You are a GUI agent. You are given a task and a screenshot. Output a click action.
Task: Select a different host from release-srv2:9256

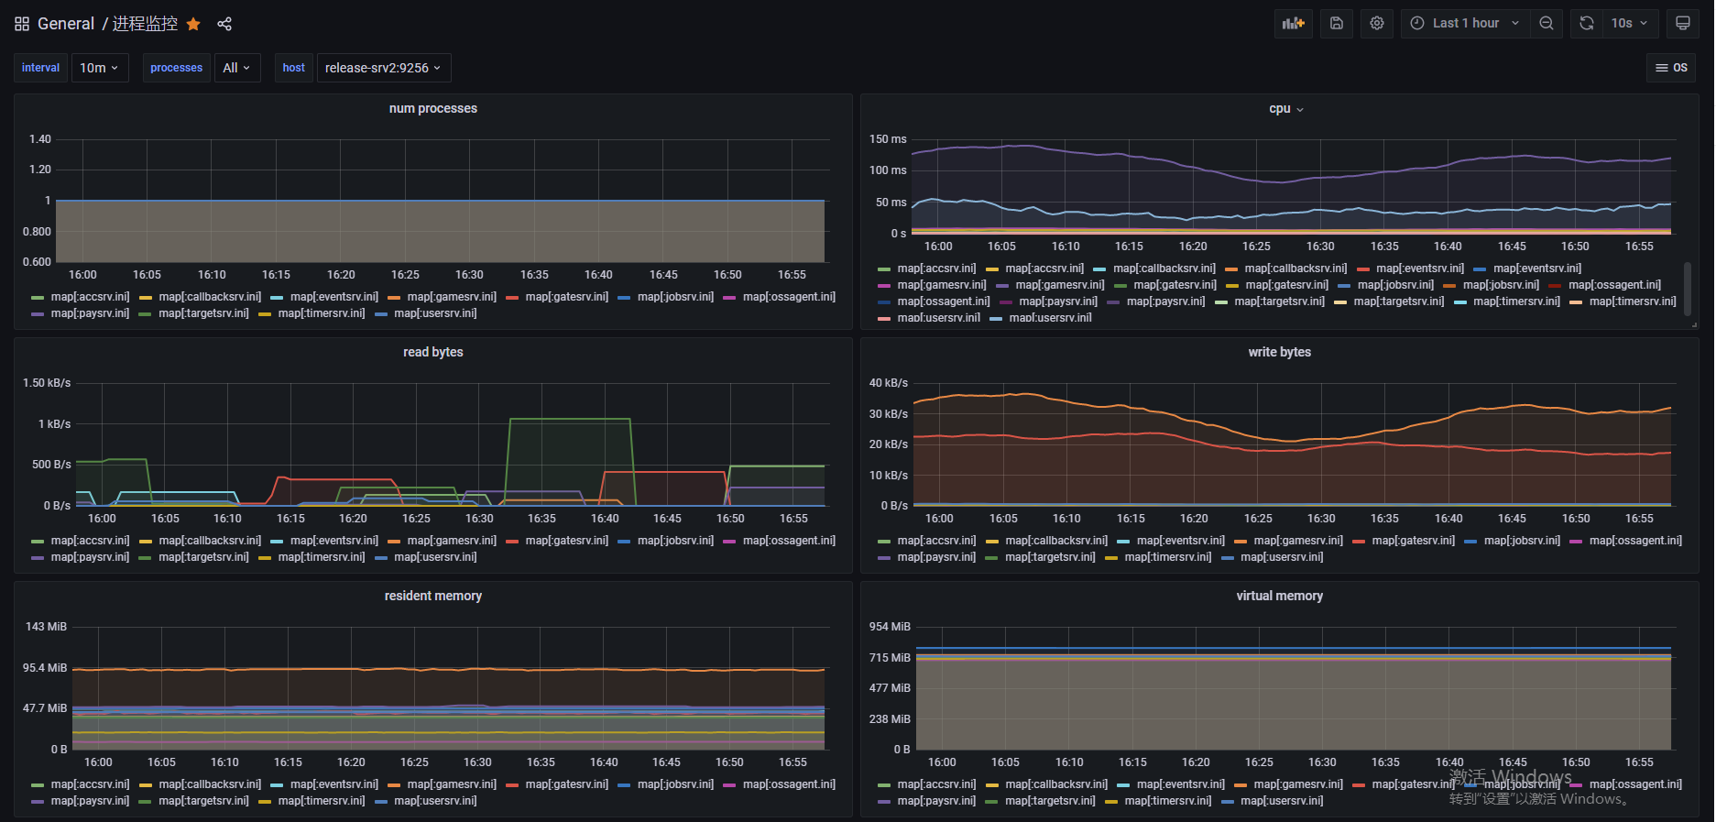(383, 68)
